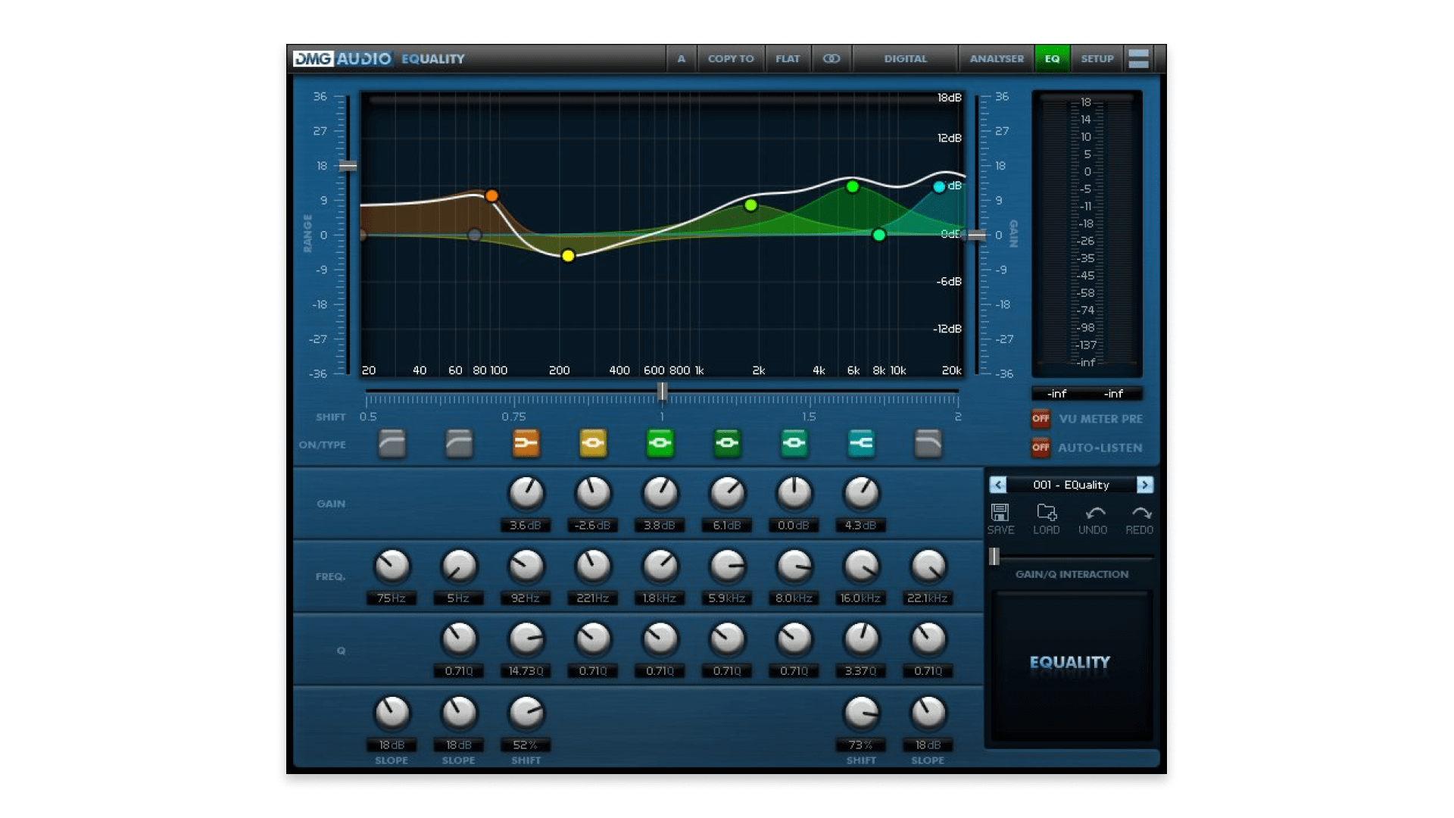The image size is (1454, 818).
Task: Click the second grey high-pass band type button
Action: [x=459, y=443]
